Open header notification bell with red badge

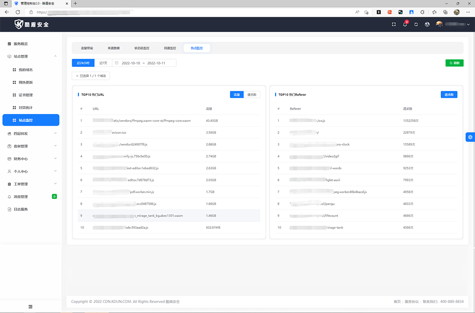click(405, 24)
